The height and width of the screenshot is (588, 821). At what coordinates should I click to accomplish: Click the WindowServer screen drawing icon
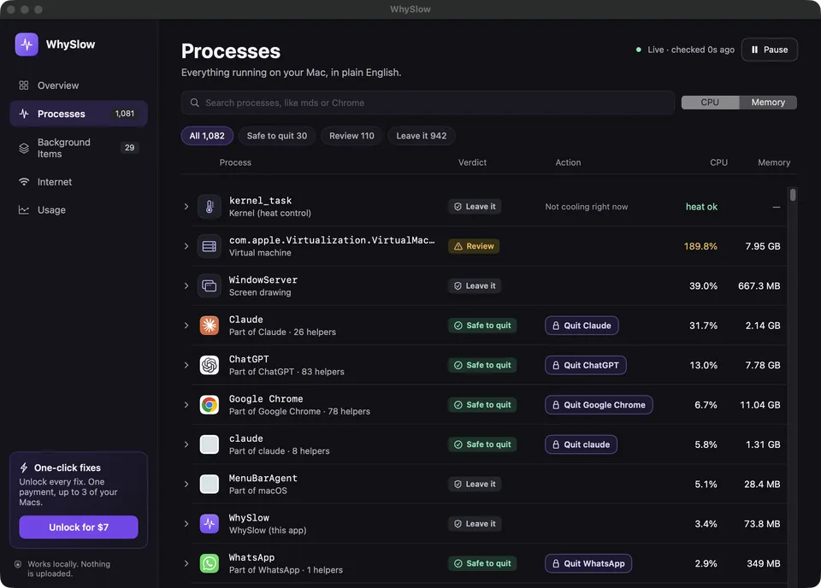click(x=210, y=286)
